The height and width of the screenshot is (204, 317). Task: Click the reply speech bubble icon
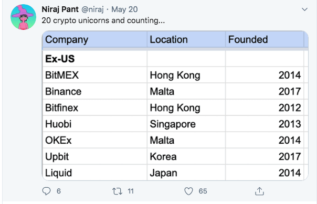[46, 191]
